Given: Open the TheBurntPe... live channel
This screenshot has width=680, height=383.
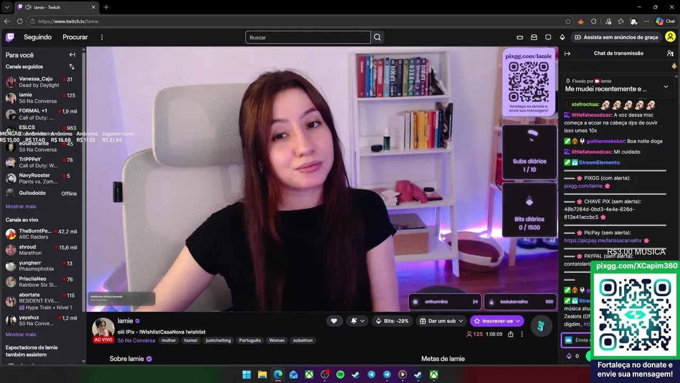Looking at the screenshot, I should pos(41,234).
